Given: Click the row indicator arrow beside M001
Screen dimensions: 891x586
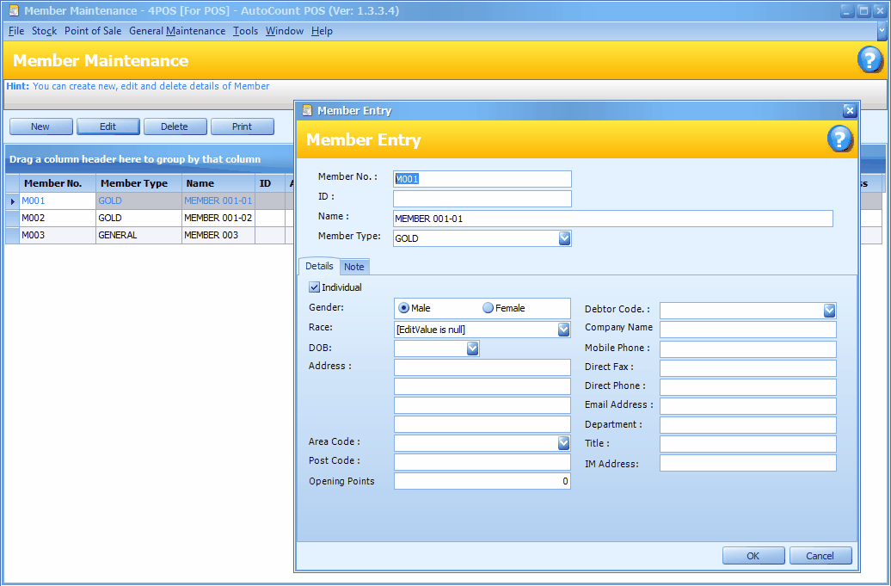Looking at the screenshot, I should tap(13, 201).
